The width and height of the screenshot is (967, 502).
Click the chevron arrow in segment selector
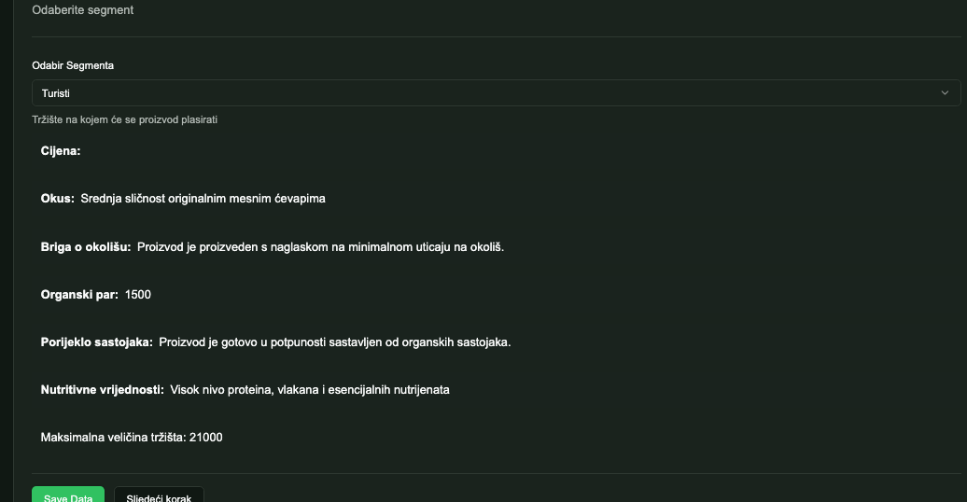[x=946, y=93]
